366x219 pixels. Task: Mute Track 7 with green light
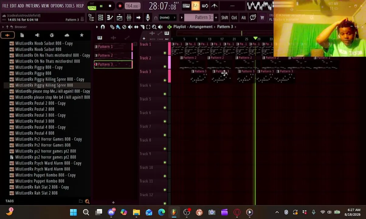[x=165, y=135]
